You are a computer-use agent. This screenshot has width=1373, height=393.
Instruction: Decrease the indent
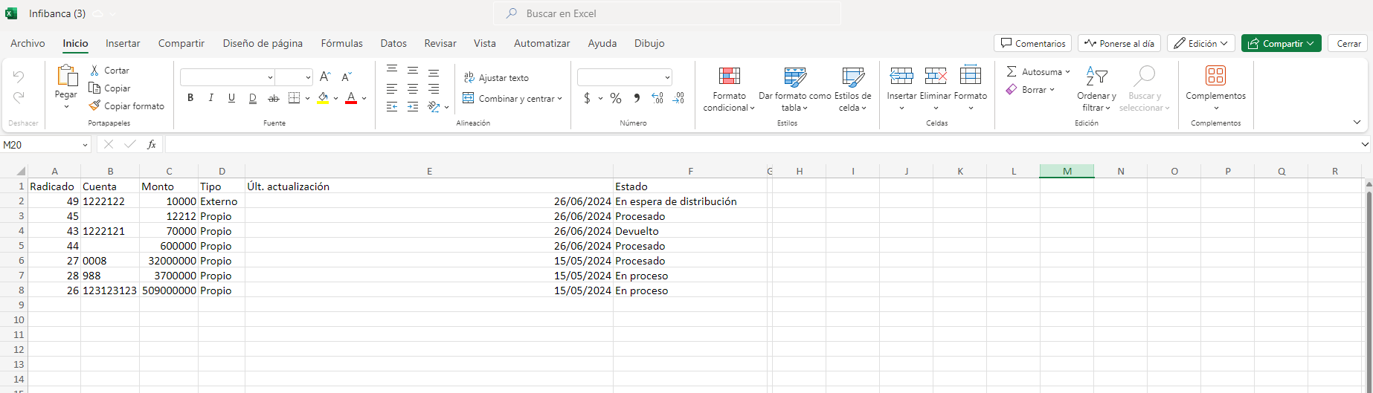392,107
